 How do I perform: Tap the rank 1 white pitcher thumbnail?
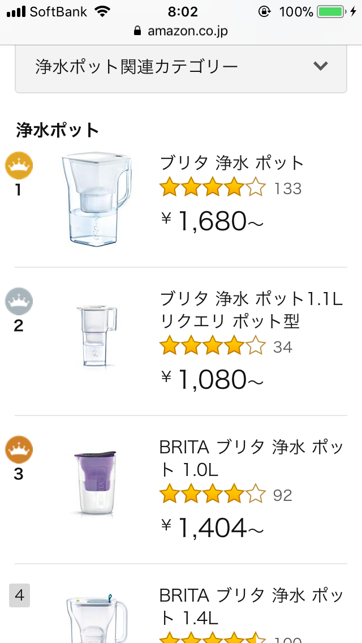coord(96,198)
